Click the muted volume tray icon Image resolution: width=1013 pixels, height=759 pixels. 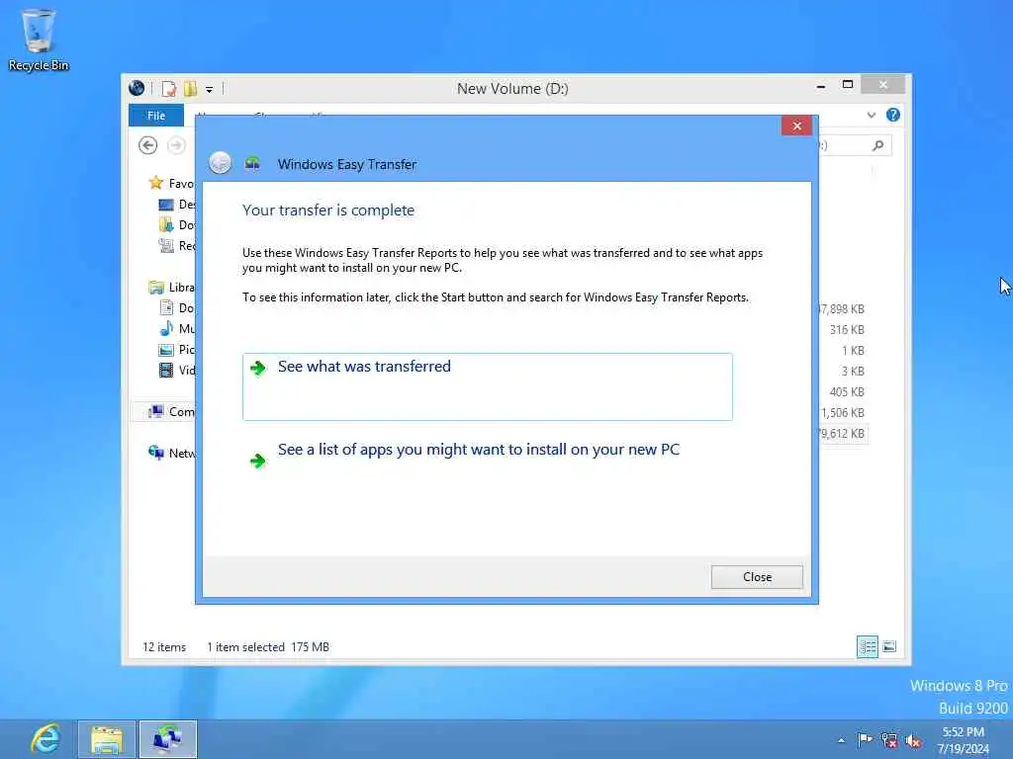[913, 740]
